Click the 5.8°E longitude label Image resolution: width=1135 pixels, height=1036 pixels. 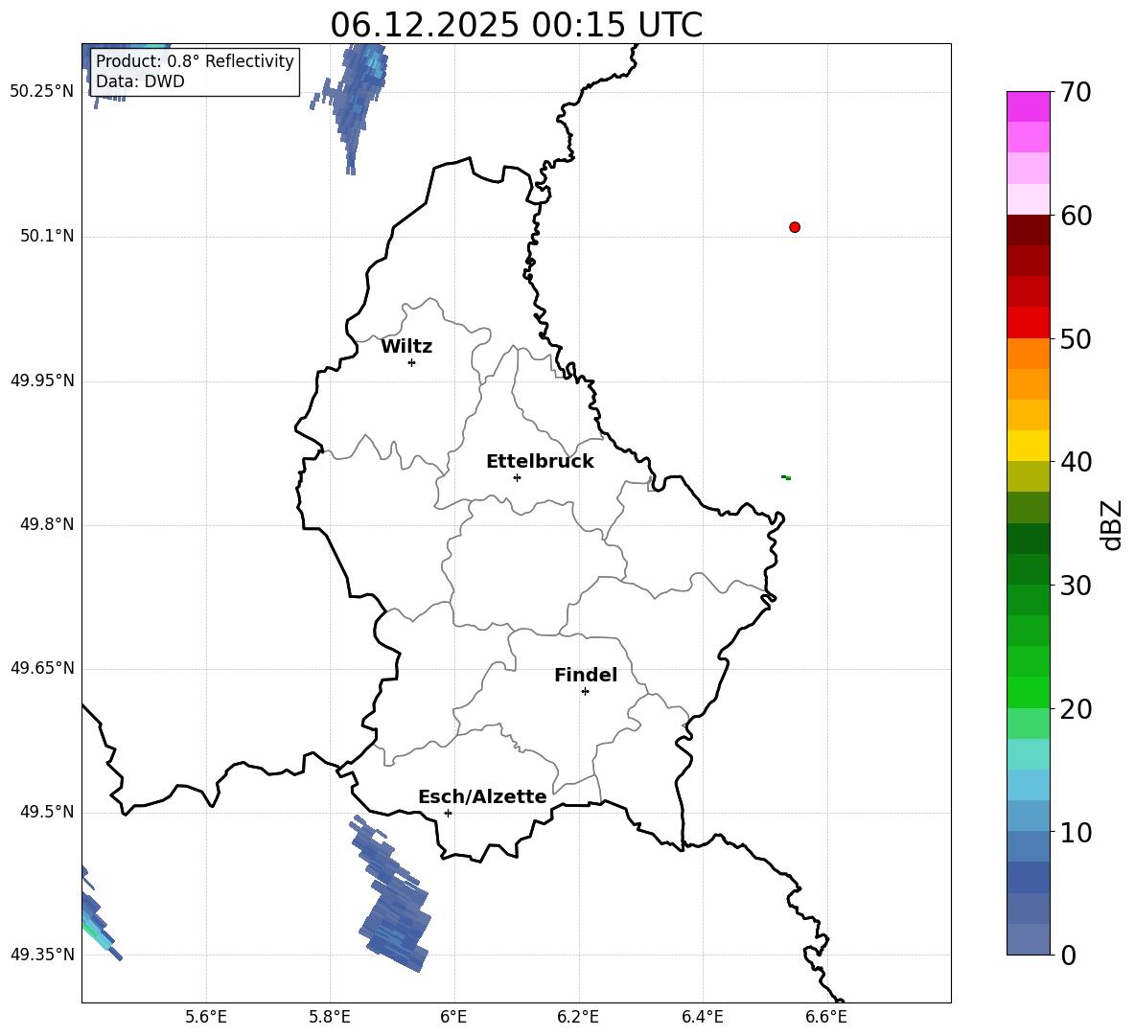pyautogui.click(x=330, y=1017)
